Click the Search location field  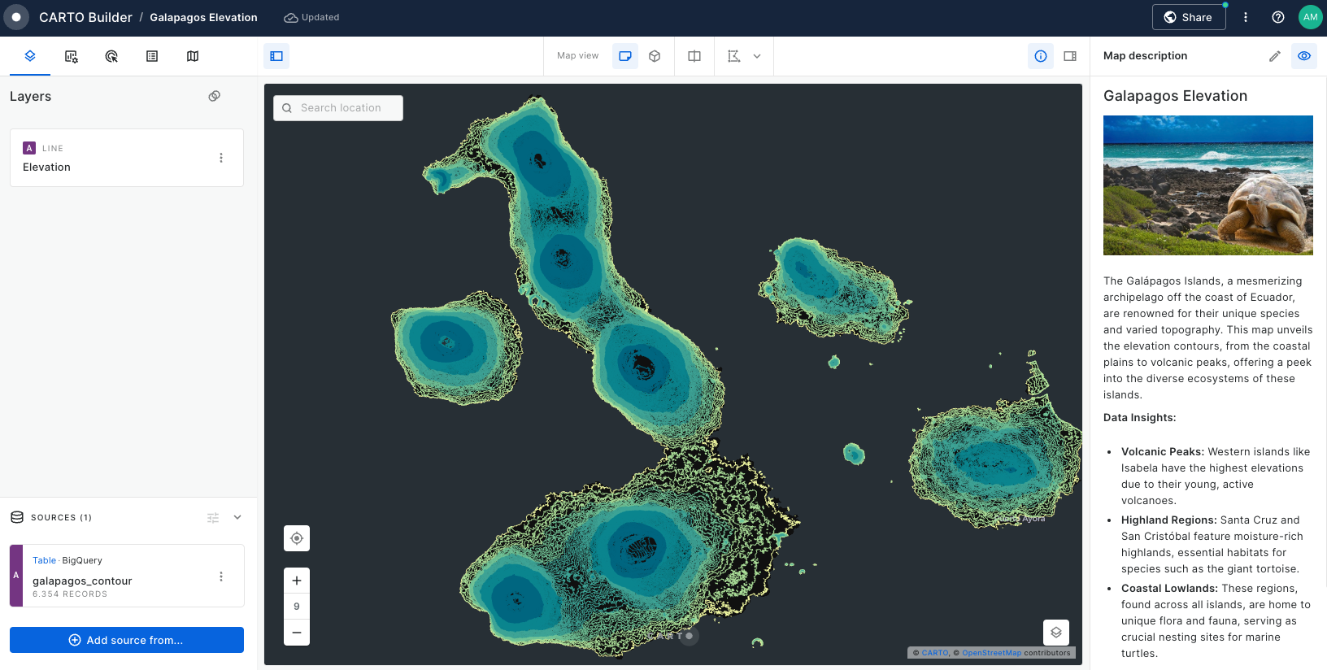tap(338, 108)
